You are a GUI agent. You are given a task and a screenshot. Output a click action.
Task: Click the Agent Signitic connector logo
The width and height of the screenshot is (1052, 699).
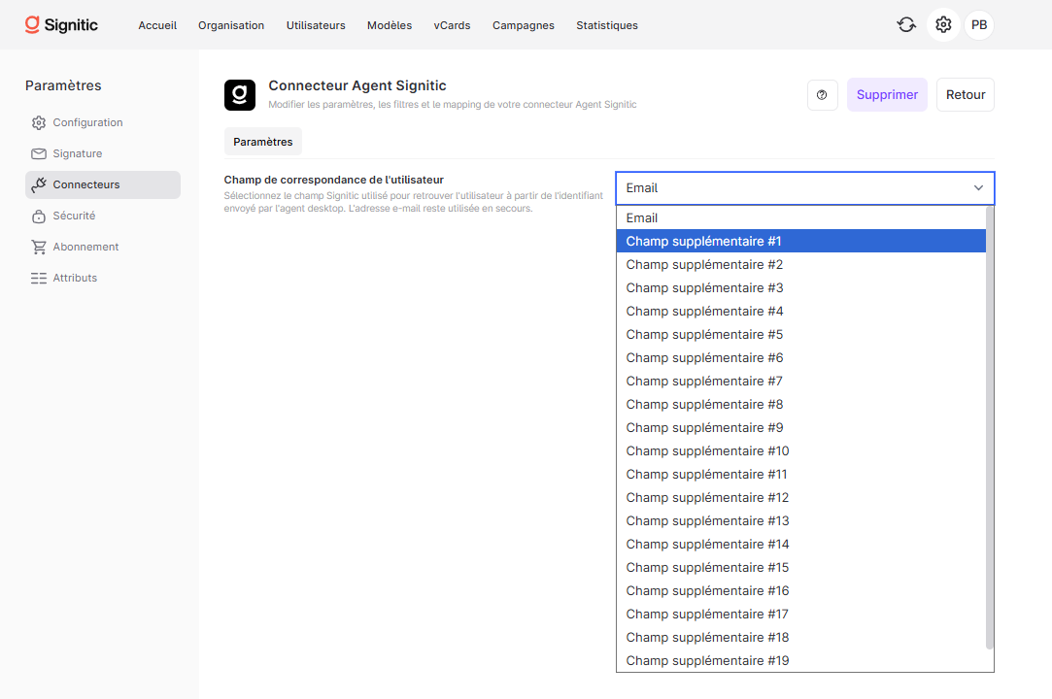240,94
